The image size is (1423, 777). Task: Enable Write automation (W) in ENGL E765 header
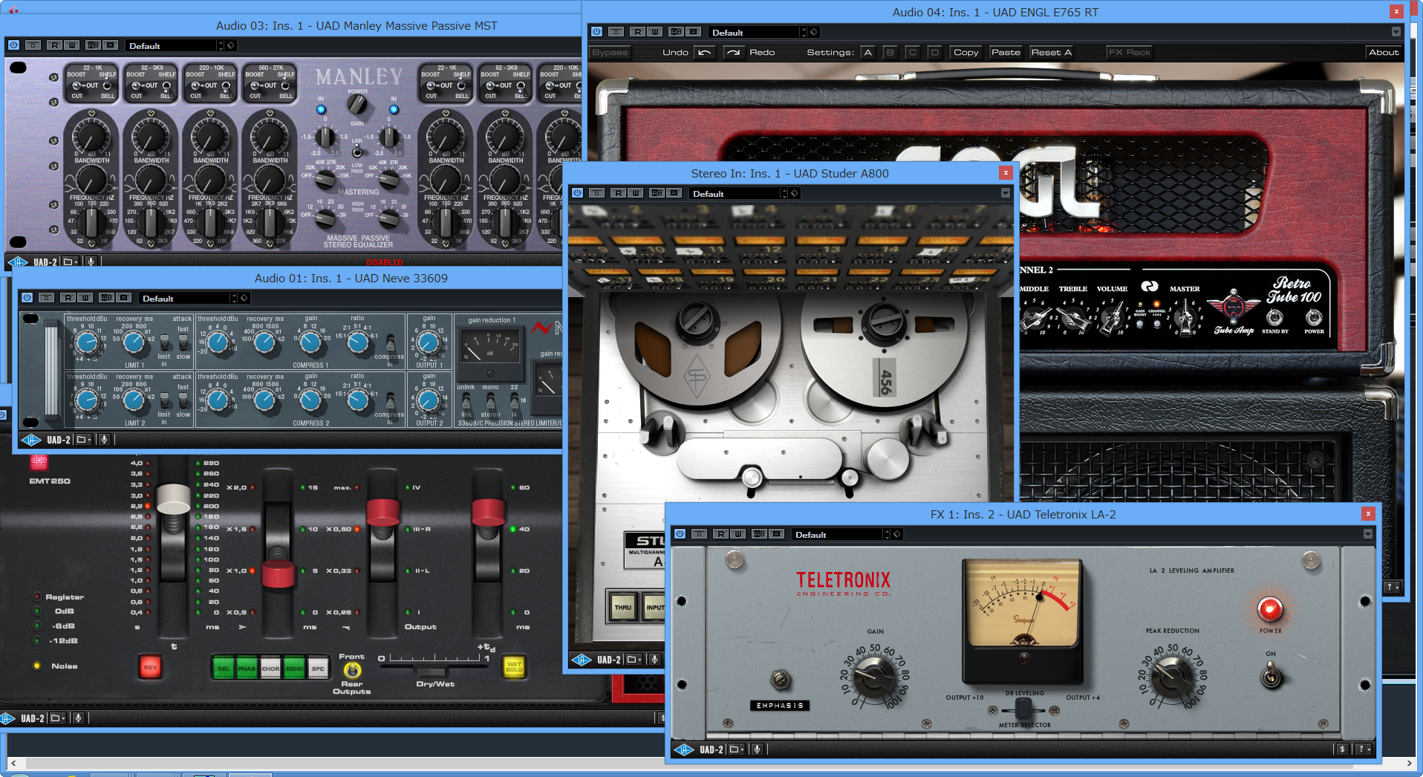[654, 32]
